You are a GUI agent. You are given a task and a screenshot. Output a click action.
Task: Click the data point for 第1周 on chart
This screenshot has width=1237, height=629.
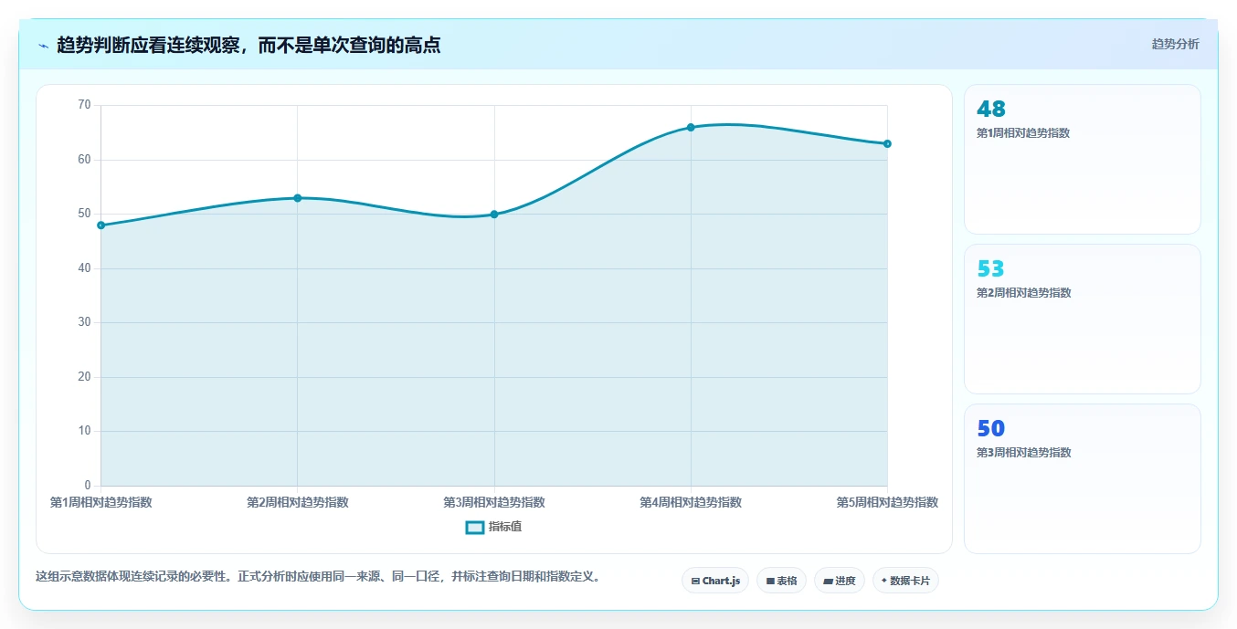(x=101, y=225)
